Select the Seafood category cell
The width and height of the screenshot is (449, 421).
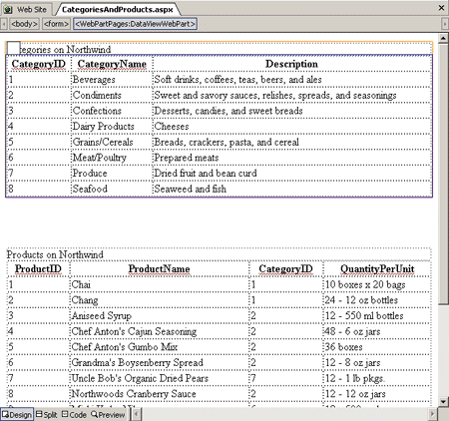[x=112, y=189]
